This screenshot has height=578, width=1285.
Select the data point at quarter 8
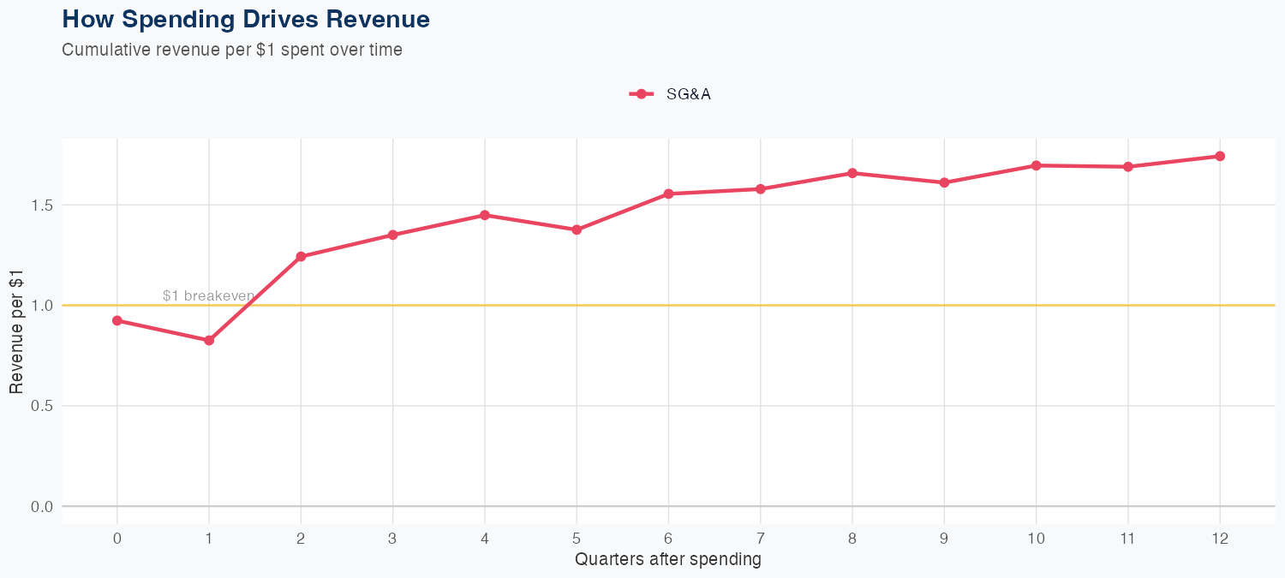(x=852, y=173)
